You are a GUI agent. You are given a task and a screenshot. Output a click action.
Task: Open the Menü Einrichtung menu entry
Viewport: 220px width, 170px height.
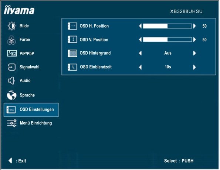pos(30,123)
